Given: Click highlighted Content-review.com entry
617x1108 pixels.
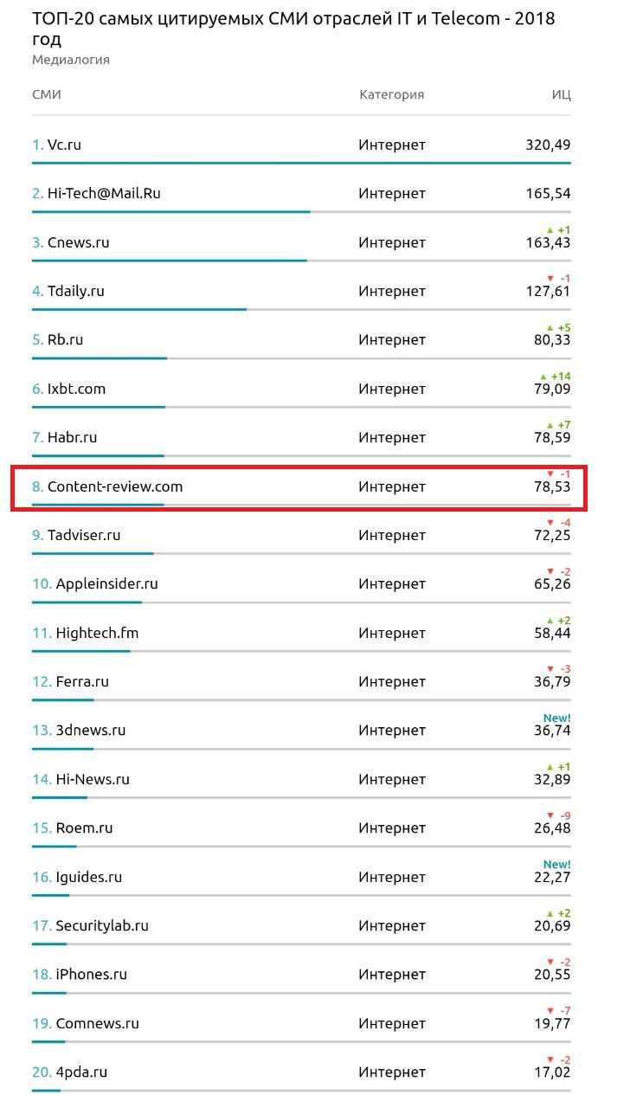Looking at the screenshot, I should coord(115,486).
